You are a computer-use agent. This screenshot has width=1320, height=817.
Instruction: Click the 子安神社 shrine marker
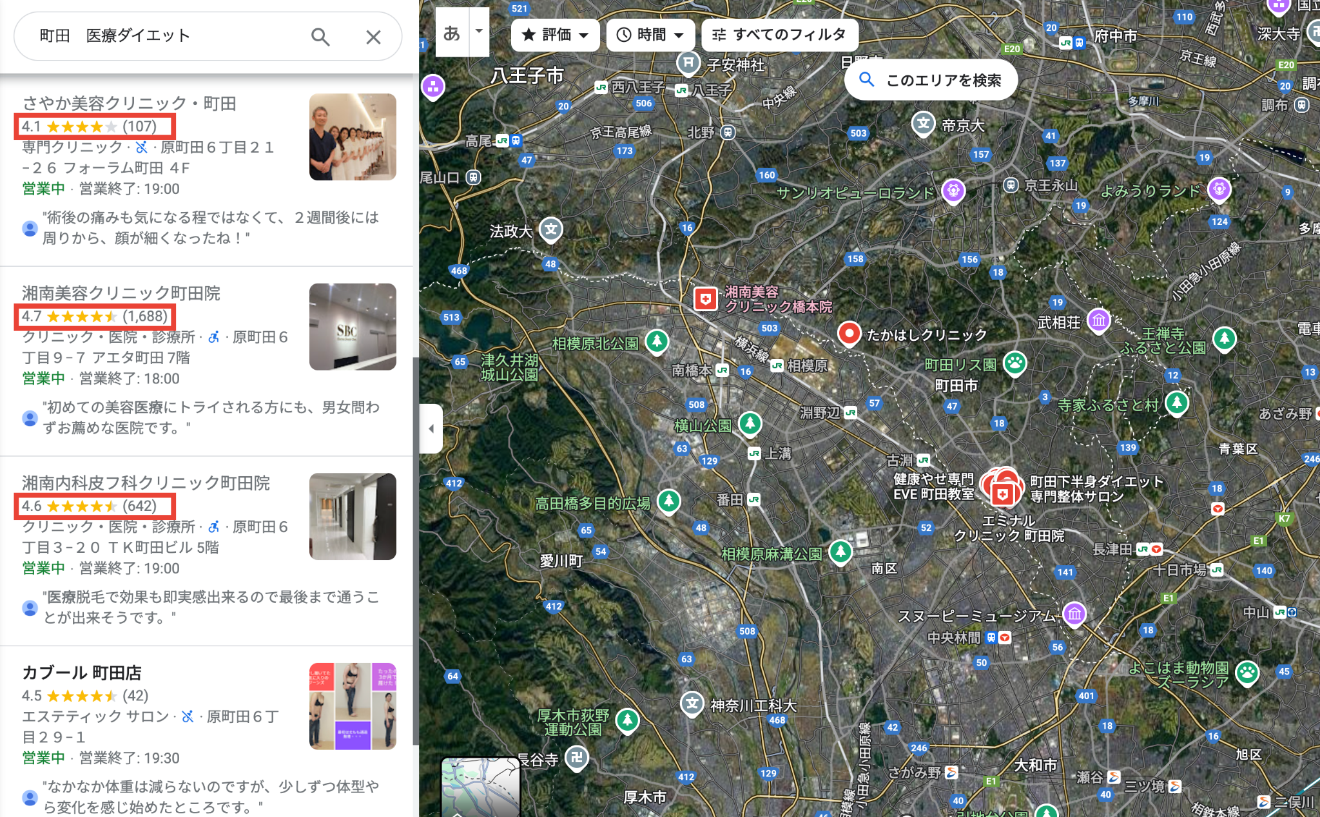[688, 63]
